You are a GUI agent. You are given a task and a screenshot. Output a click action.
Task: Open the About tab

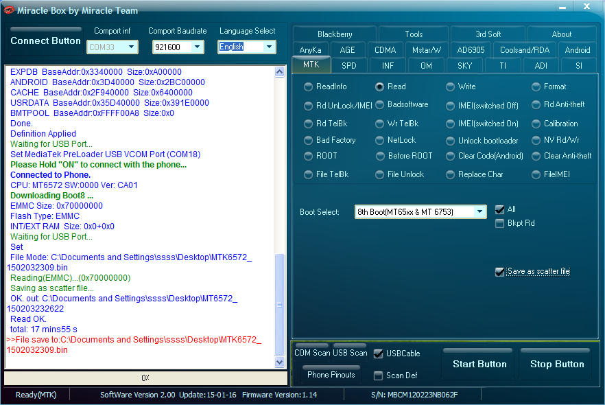point(561,34)
